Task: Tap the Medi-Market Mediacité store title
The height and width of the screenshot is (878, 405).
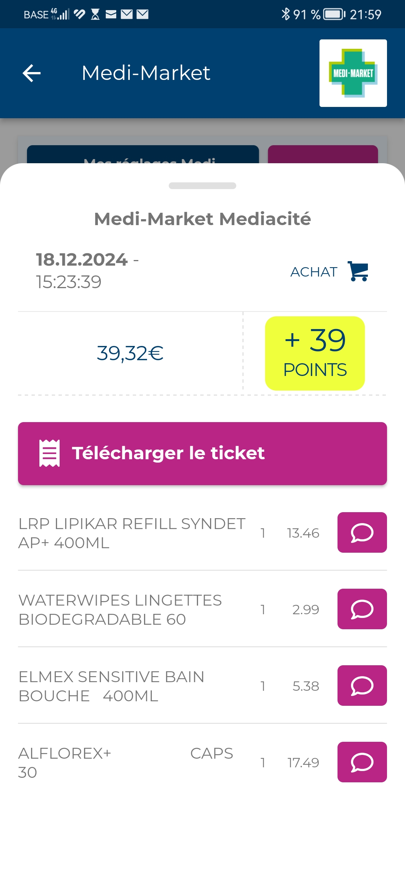Action: coord(202,219)
